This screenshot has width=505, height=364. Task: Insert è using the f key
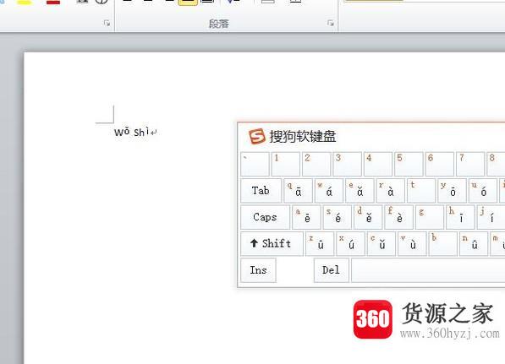pyautogui.click(x=399, y=217)
